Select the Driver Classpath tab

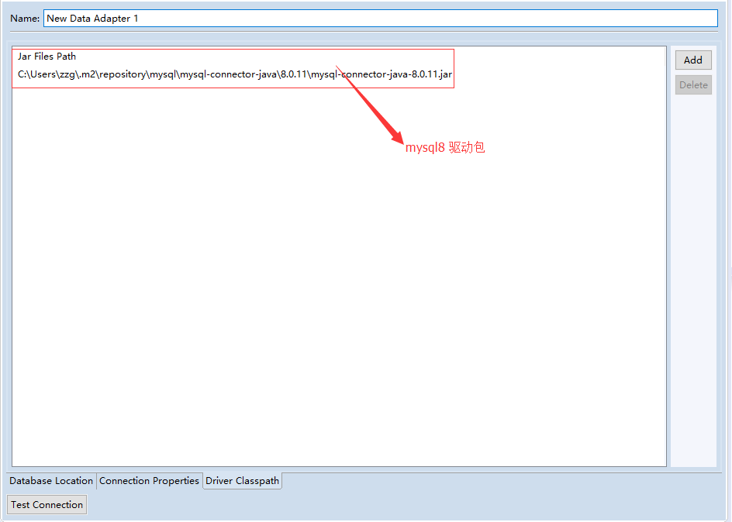click(x=242, y=480)
